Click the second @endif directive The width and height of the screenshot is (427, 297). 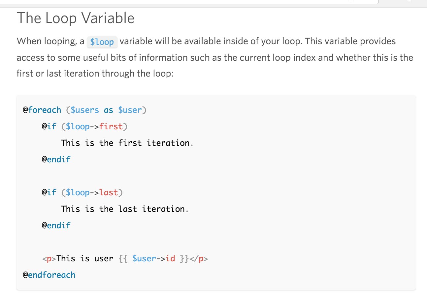click(x=56, y=225)
